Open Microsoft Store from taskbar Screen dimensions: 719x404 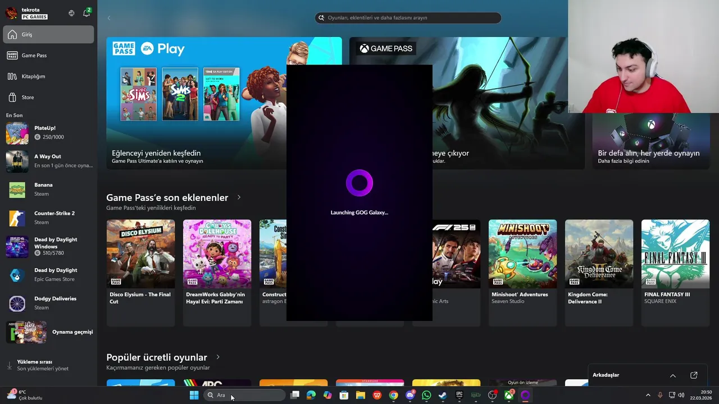point(344,395)
